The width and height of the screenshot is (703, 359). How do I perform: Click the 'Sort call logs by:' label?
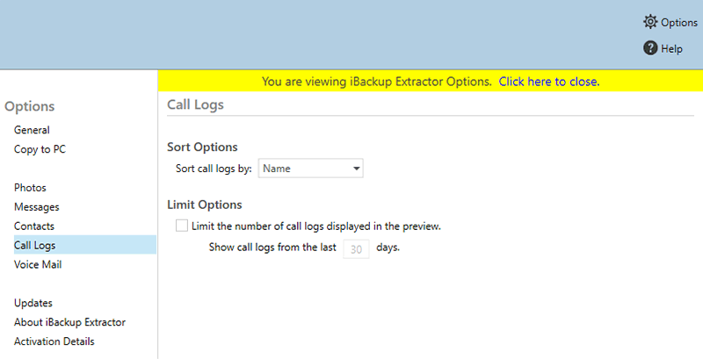(x=214, y=169)
